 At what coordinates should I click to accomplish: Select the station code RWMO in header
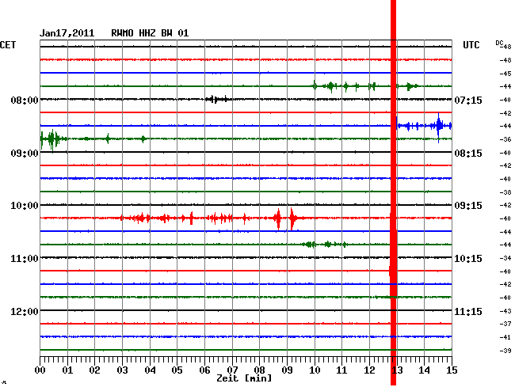pyautogui.click(x=122, y=33)
